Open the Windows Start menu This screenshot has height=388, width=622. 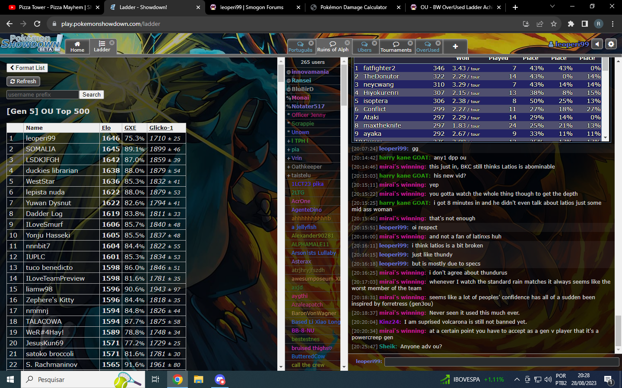pyautogui.click(x=10, y=379)
